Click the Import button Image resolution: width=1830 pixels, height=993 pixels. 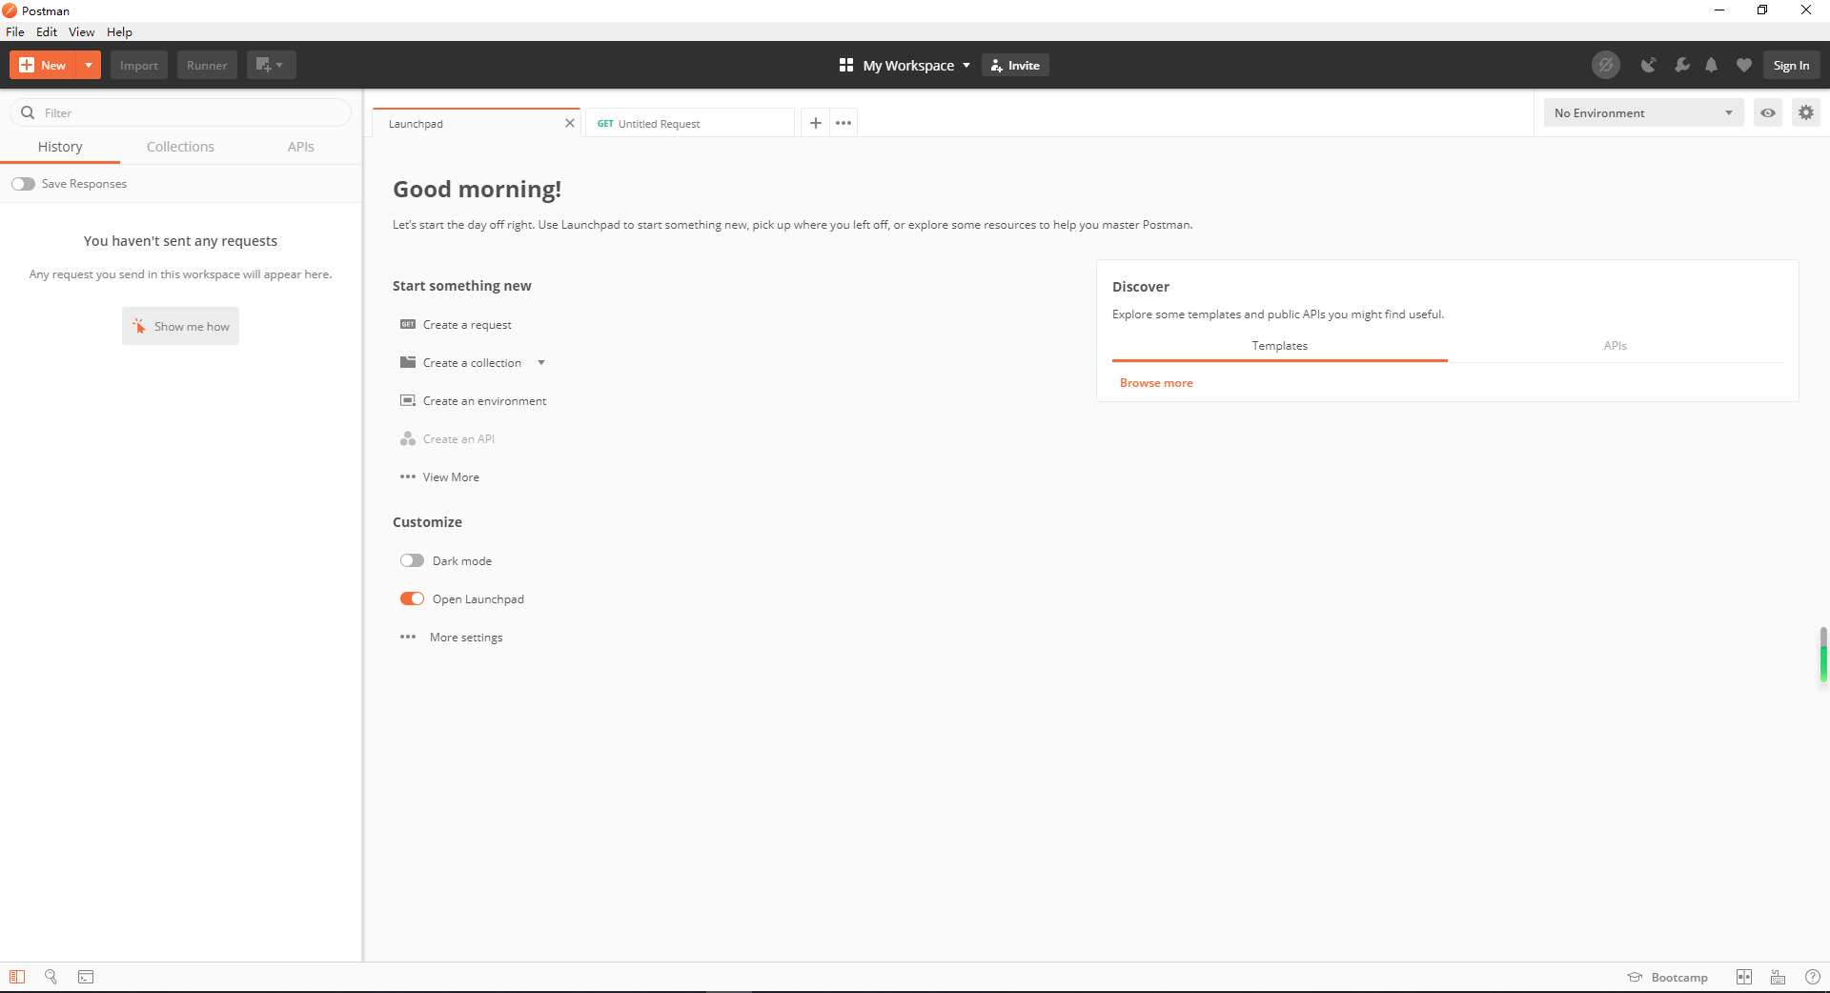(x=139, y=65)
